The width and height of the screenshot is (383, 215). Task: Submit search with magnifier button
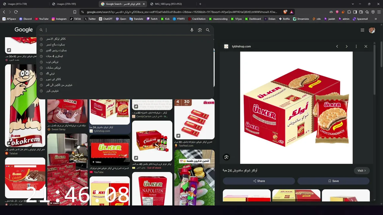pyautogui.click(x=208, y=30)
